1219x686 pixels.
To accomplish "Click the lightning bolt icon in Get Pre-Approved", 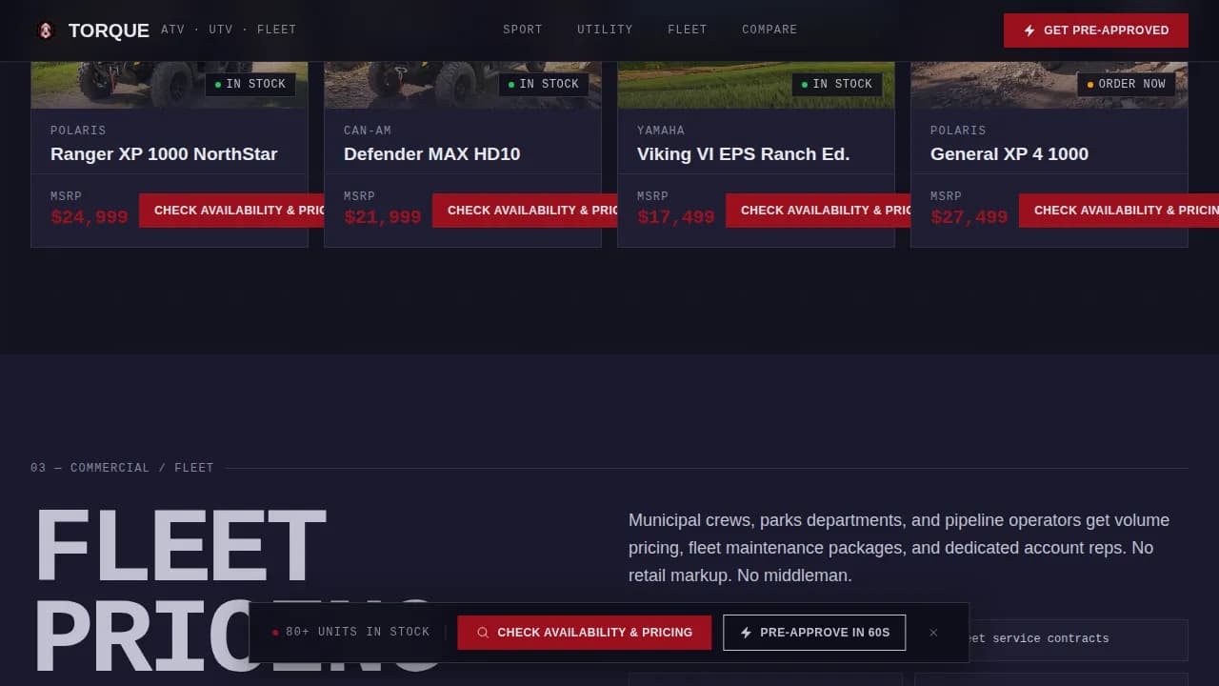I will (x=1029, y=30).
